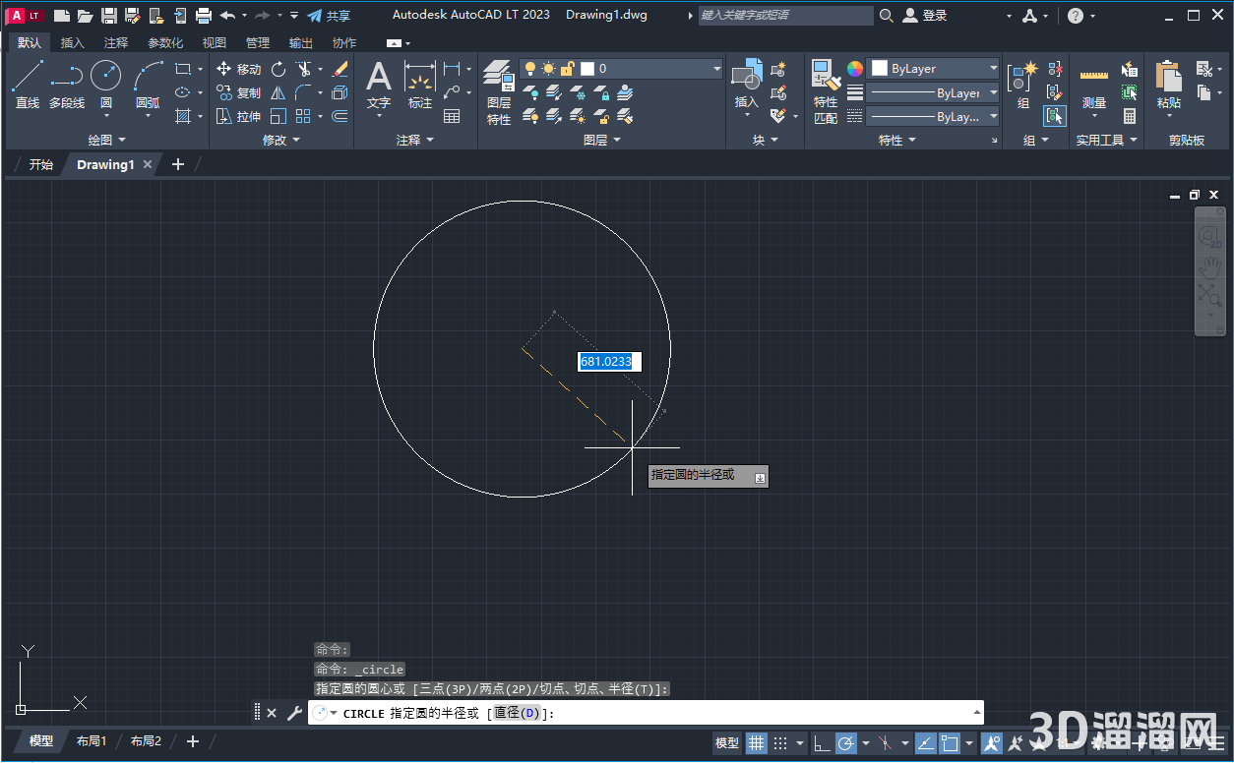
Task: Switch to the 插入 (Insert) ribbon tab
Action: pos(73,43)
